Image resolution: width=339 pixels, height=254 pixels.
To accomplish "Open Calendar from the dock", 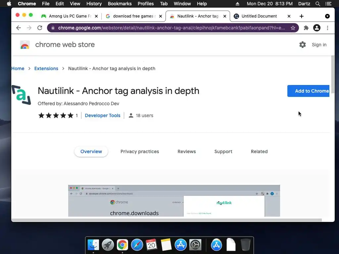I will click(151, 245).
